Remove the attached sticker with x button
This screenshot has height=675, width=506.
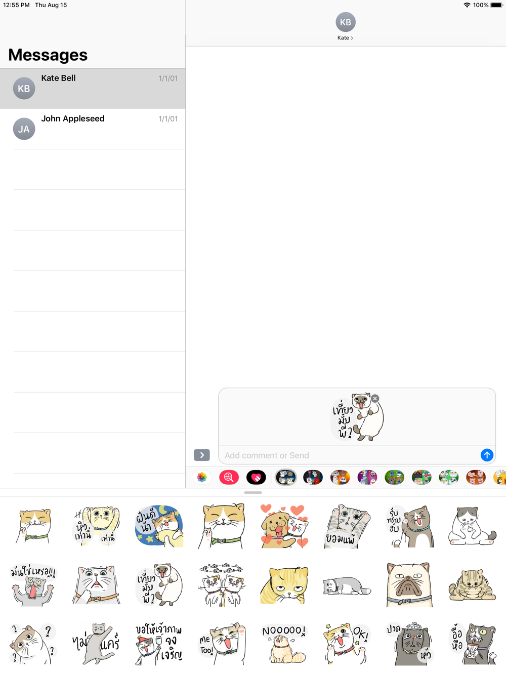[x=375, y=399]
